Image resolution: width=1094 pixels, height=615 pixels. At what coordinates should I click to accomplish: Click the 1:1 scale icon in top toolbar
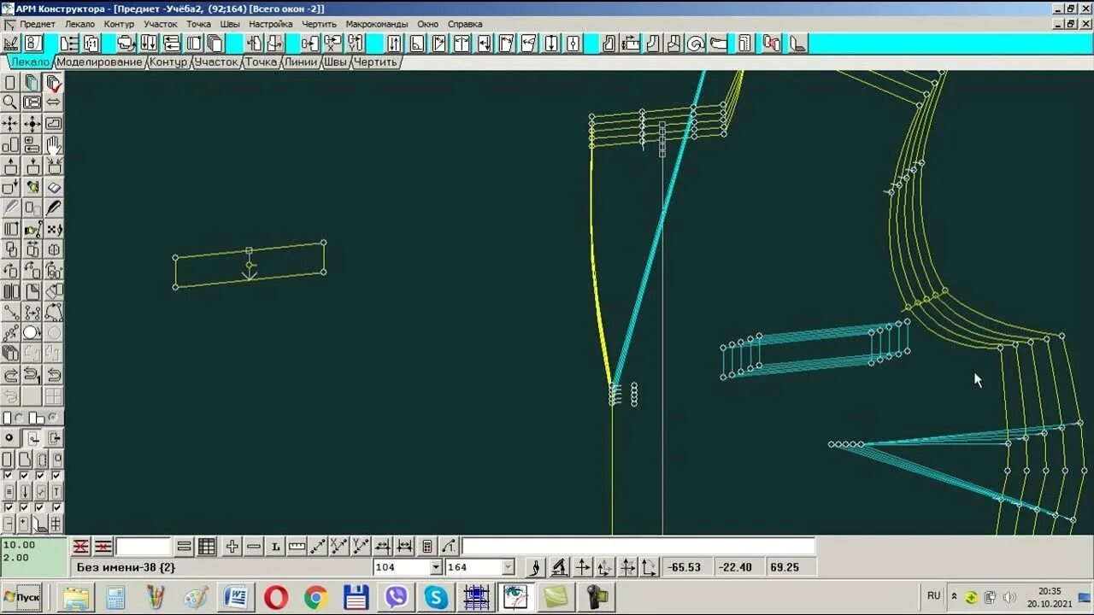point(91,43)
